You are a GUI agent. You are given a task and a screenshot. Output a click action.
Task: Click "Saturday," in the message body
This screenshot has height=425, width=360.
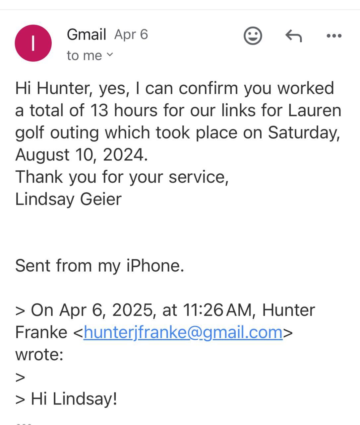(x=304, y=133)
